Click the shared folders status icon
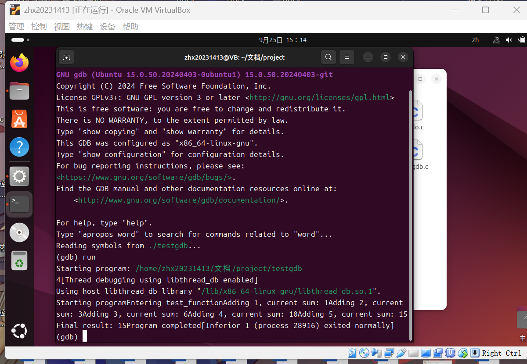 pos(413,353)
